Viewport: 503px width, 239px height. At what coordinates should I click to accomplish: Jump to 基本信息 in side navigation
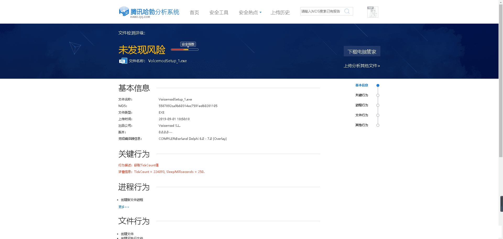click(362, 85)
